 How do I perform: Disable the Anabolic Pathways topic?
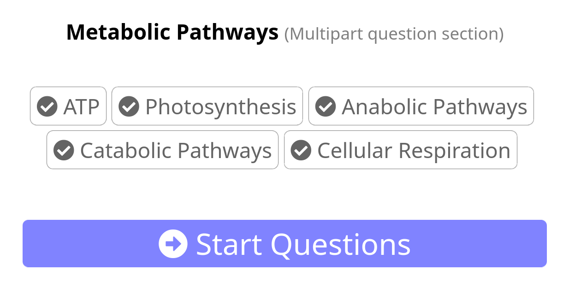421,106
